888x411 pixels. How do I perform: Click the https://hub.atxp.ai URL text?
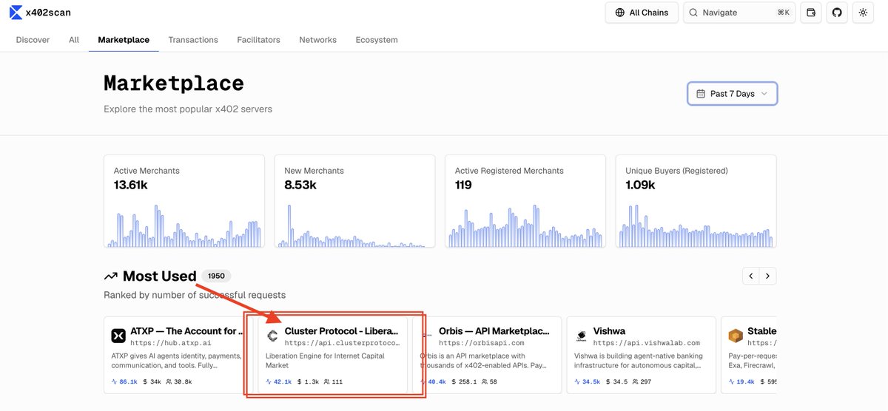[171, 343]
